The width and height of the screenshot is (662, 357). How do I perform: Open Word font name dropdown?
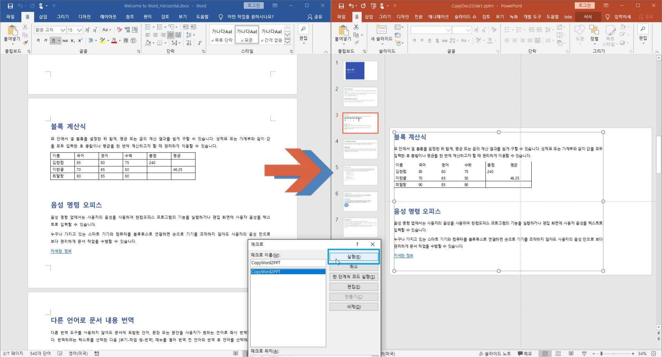coord(63,30)
